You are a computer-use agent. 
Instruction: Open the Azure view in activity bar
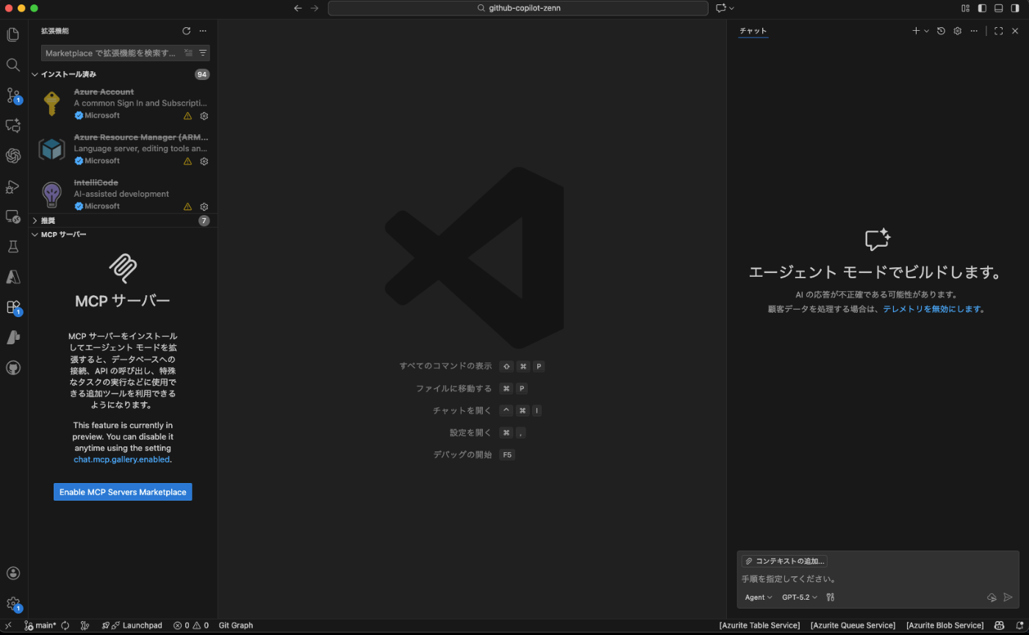tap(12, 277)
